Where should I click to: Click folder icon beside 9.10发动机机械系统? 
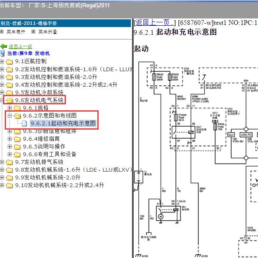(x=9, y=185)
